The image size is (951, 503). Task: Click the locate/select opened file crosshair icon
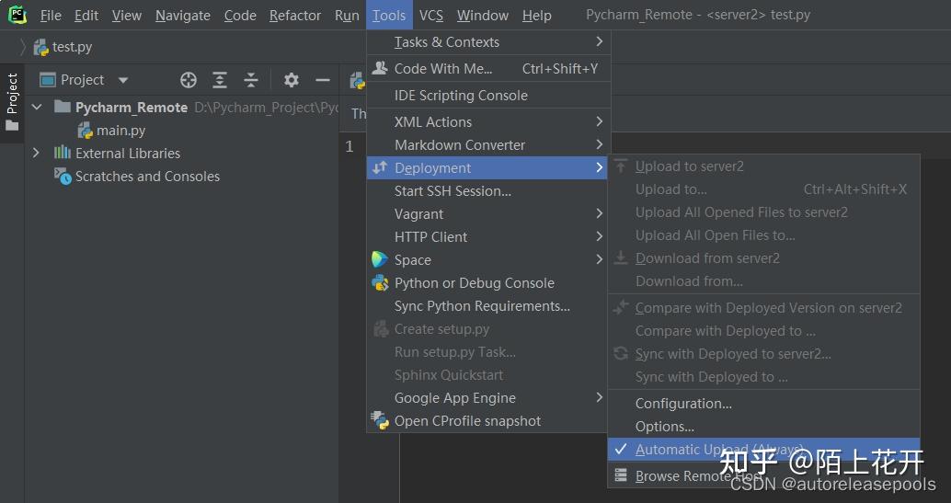[x=189, y=80]
